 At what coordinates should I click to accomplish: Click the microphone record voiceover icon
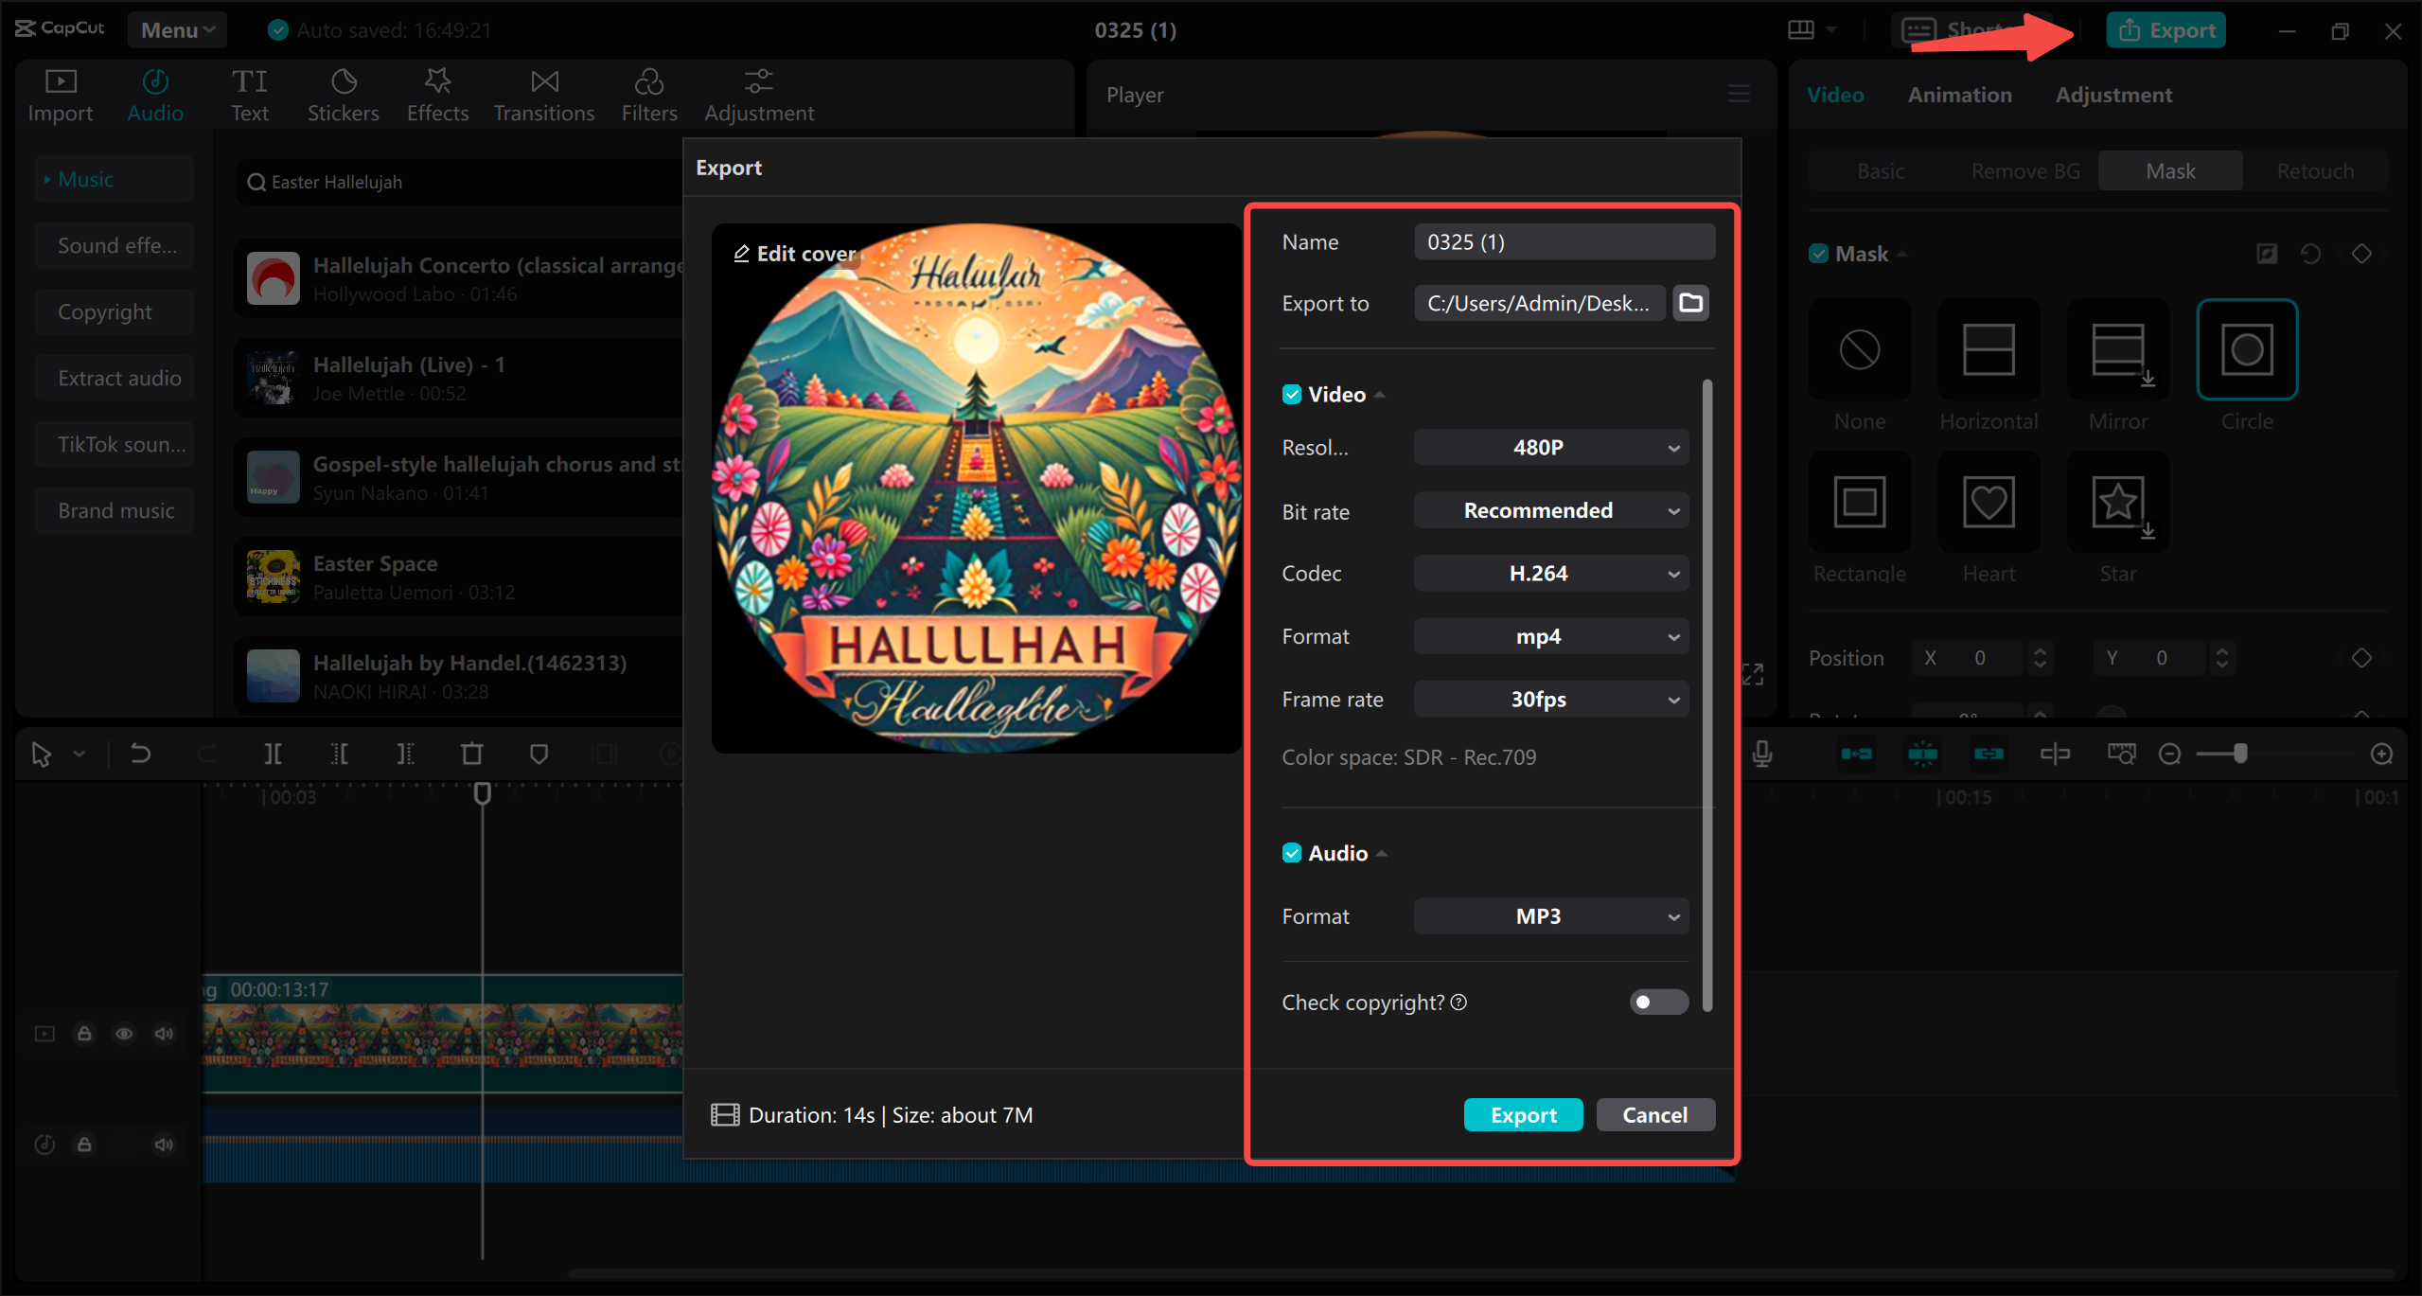click(x=1761, y=754)
